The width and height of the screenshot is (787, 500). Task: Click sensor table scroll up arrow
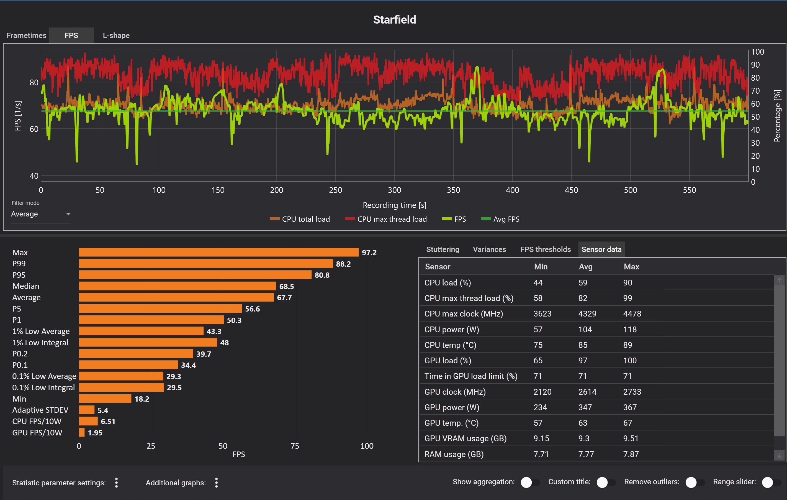click(780, 280)
